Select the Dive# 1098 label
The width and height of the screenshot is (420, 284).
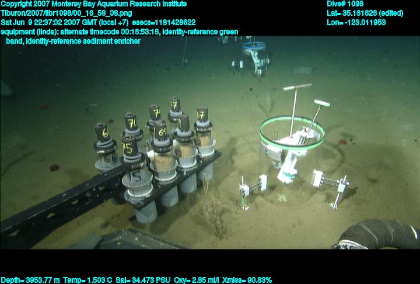345,4
